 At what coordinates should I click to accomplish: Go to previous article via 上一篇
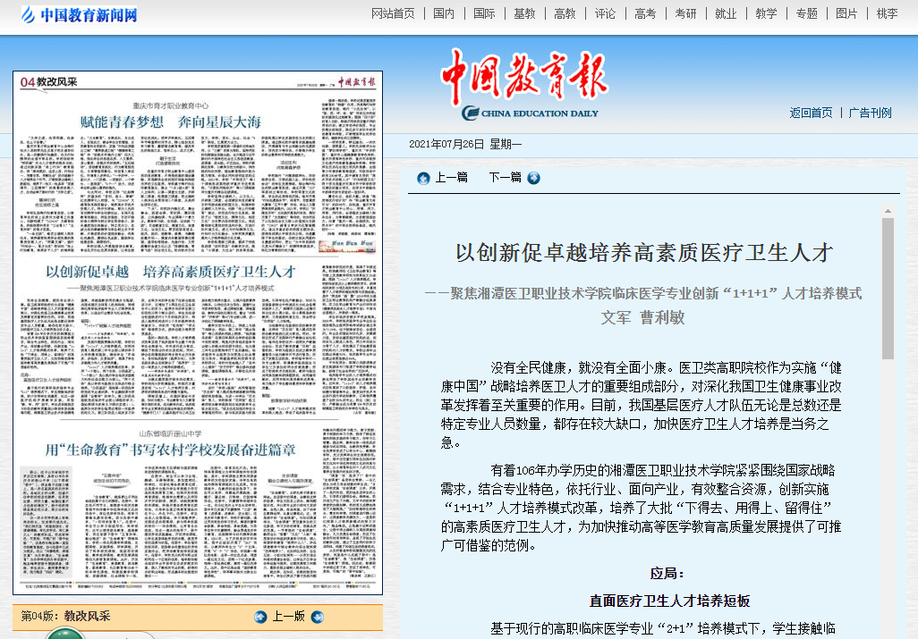tap(451, 177)
